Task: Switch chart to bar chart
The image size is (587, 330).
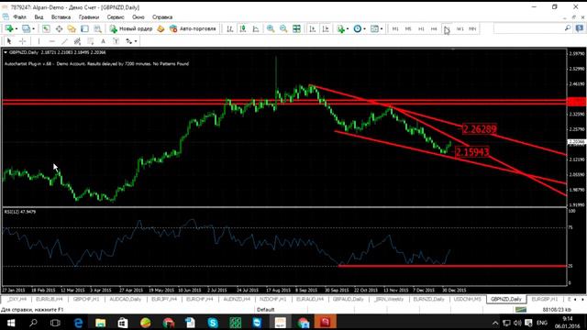Action: 230,28
